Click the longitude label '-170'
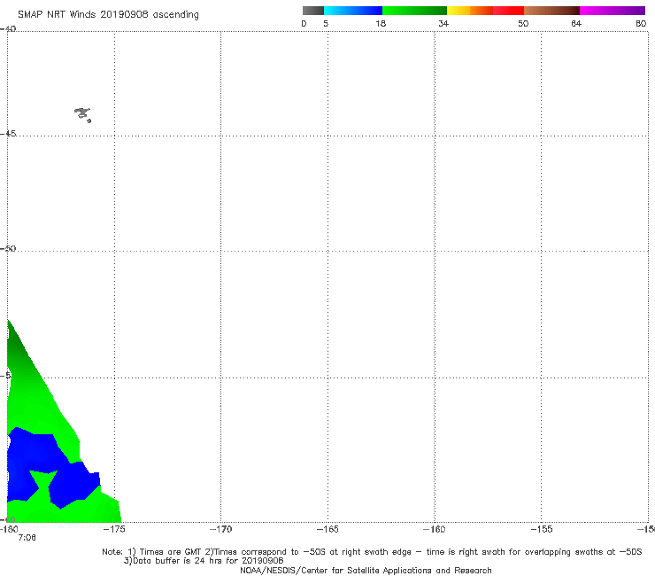 click(x=220, y=529)
